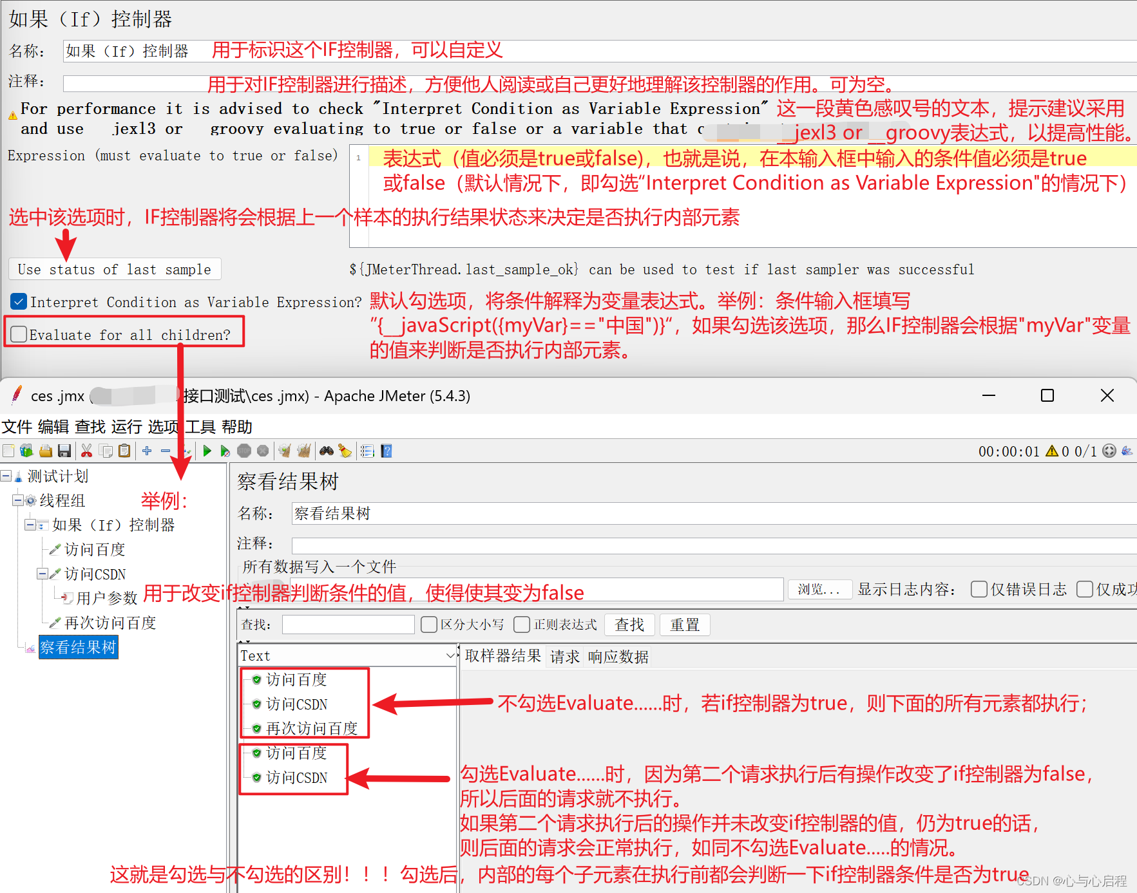This screenshot has width=1137, height=893.
Task: Click the Paste clipboard icon
Action: pos(124,451)
